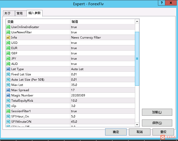The width and height of the screenshot is (178, 141).
Task: Click the SF1MinuteON double icon
Action: point(8,122)
